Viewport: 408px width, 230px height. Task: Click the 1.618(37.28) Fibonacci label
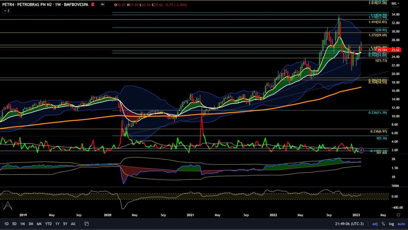[378, 3]
